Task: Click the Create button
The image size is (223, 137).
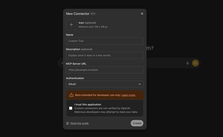Action: 137,123
